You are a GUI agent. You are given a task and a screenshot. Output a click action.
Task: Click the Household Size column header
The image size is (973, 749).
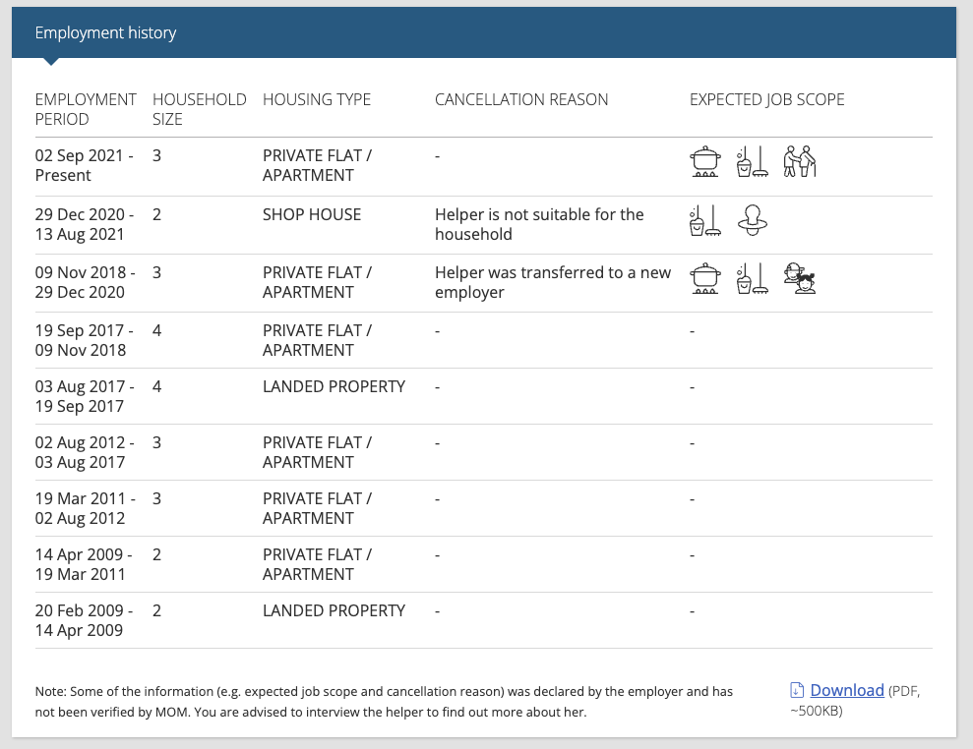(199, 109)
